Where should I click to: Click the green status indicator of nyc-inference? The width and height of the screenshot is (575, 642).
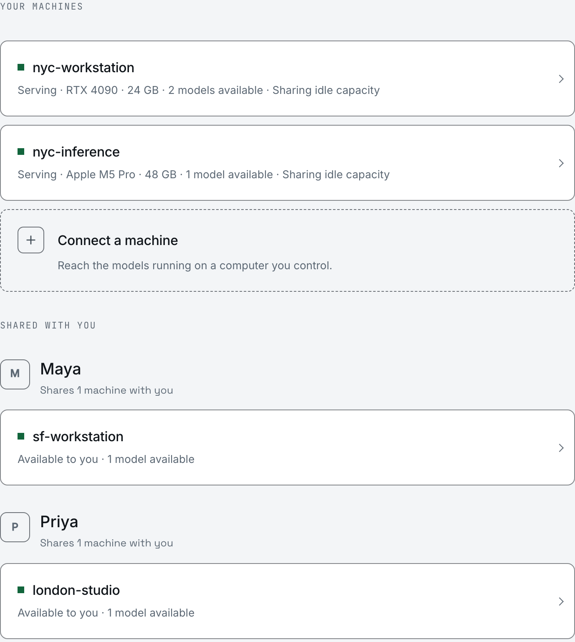(21, 152)
